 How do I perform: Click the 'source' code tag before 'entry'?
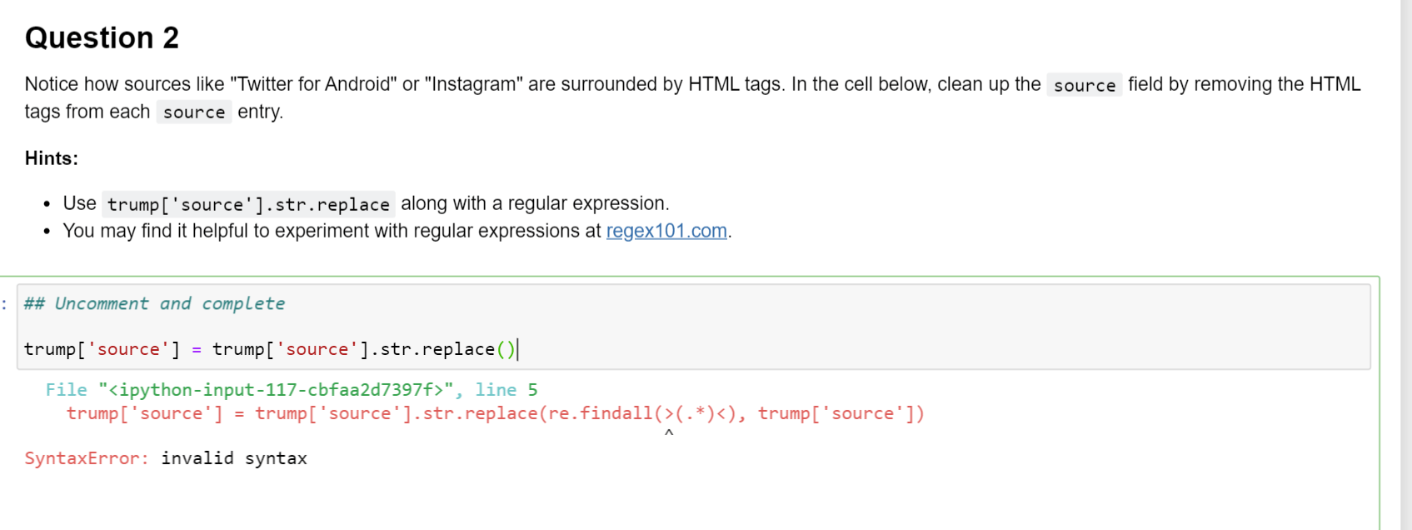coord(193,112)
